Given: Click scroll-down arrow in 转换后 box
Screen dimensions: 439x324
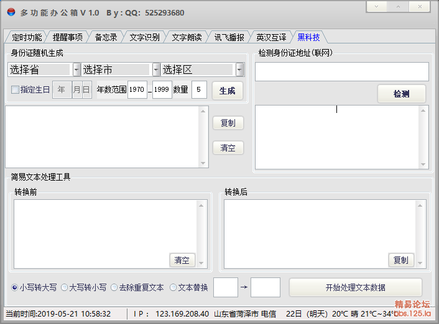Looking at the screenshot, I should [x=420, y=263].
